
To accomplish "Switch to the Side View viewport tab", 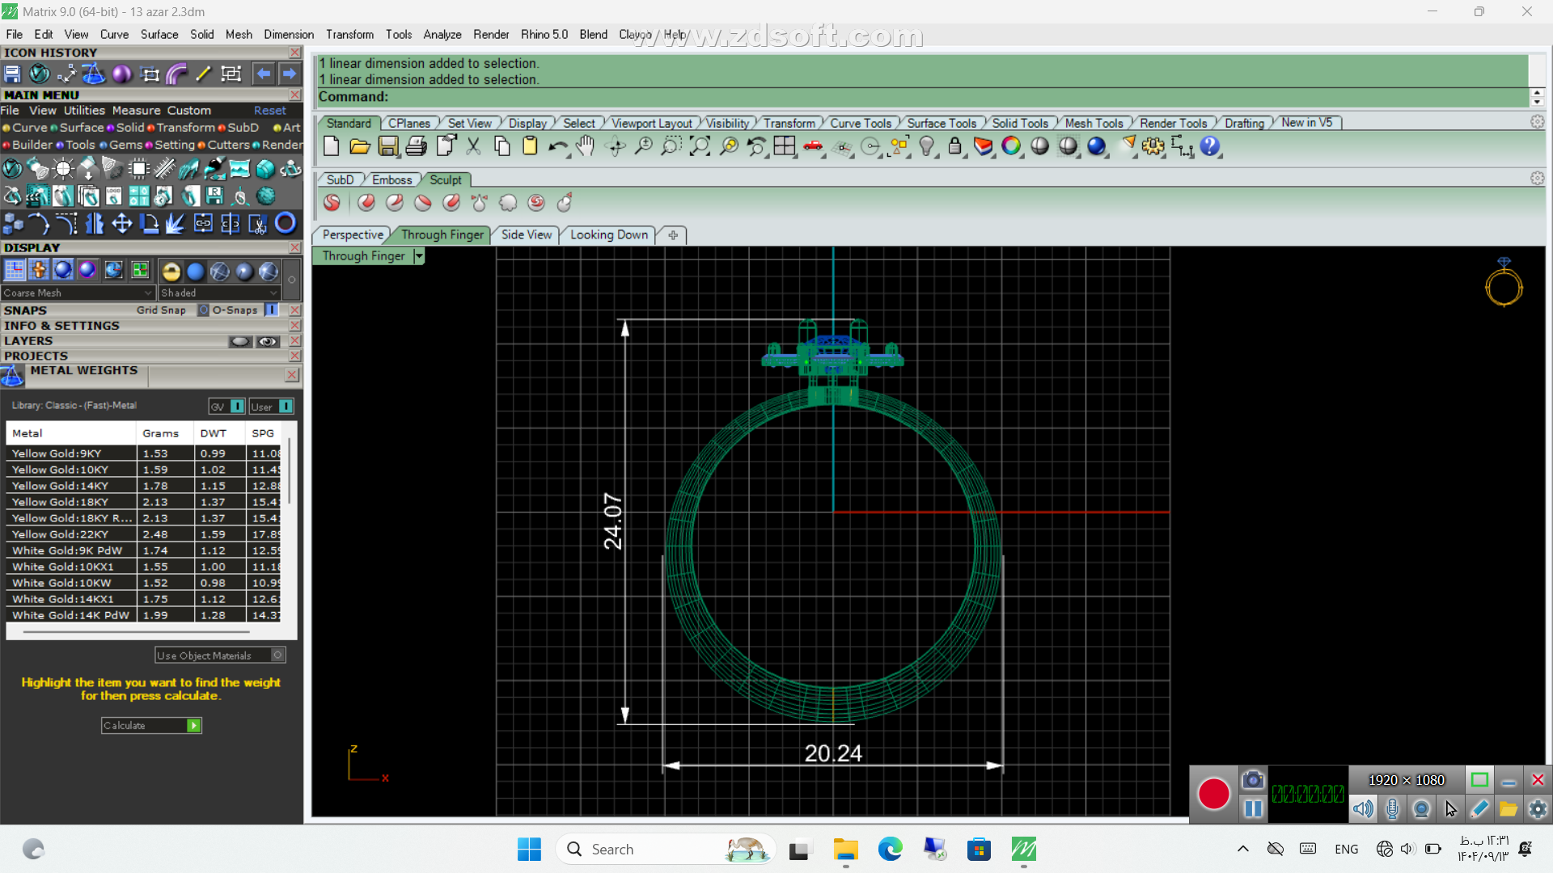I will [526, 235].
